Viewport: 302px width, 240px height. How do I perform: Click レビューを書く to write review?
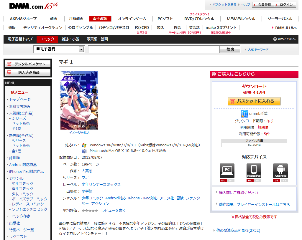pos(114,211)
